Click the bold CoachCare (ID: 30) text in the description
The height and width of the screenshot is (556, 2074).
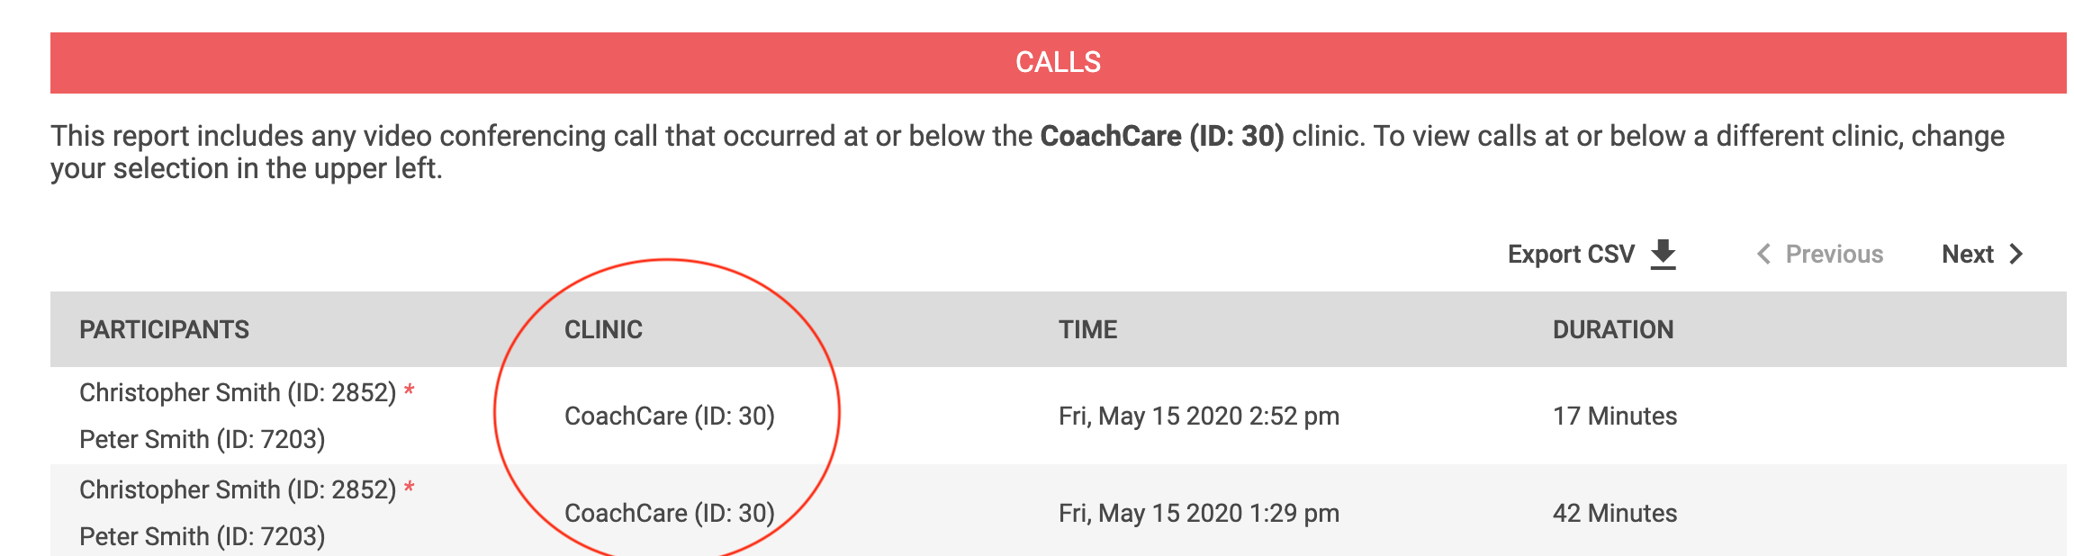tap(1161, 137)
